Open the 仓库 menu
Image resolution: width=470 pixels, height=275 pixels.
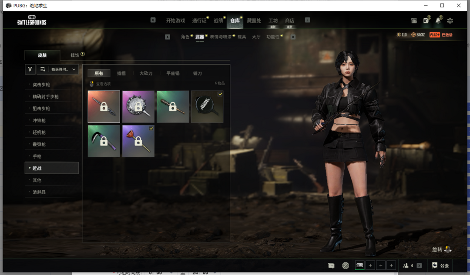pyautogui.click(x=235, y=21)
